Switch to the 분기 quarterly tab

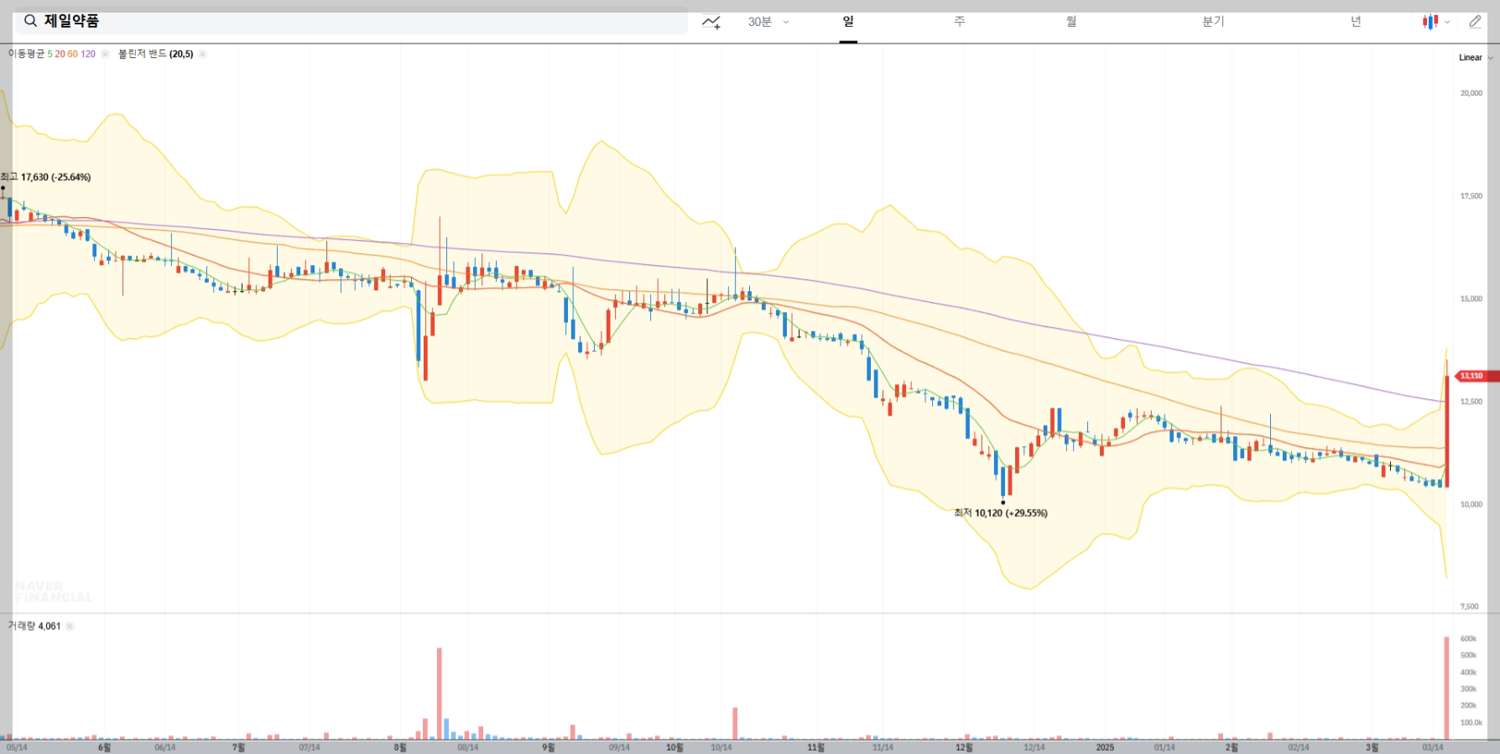[1213, 22]
